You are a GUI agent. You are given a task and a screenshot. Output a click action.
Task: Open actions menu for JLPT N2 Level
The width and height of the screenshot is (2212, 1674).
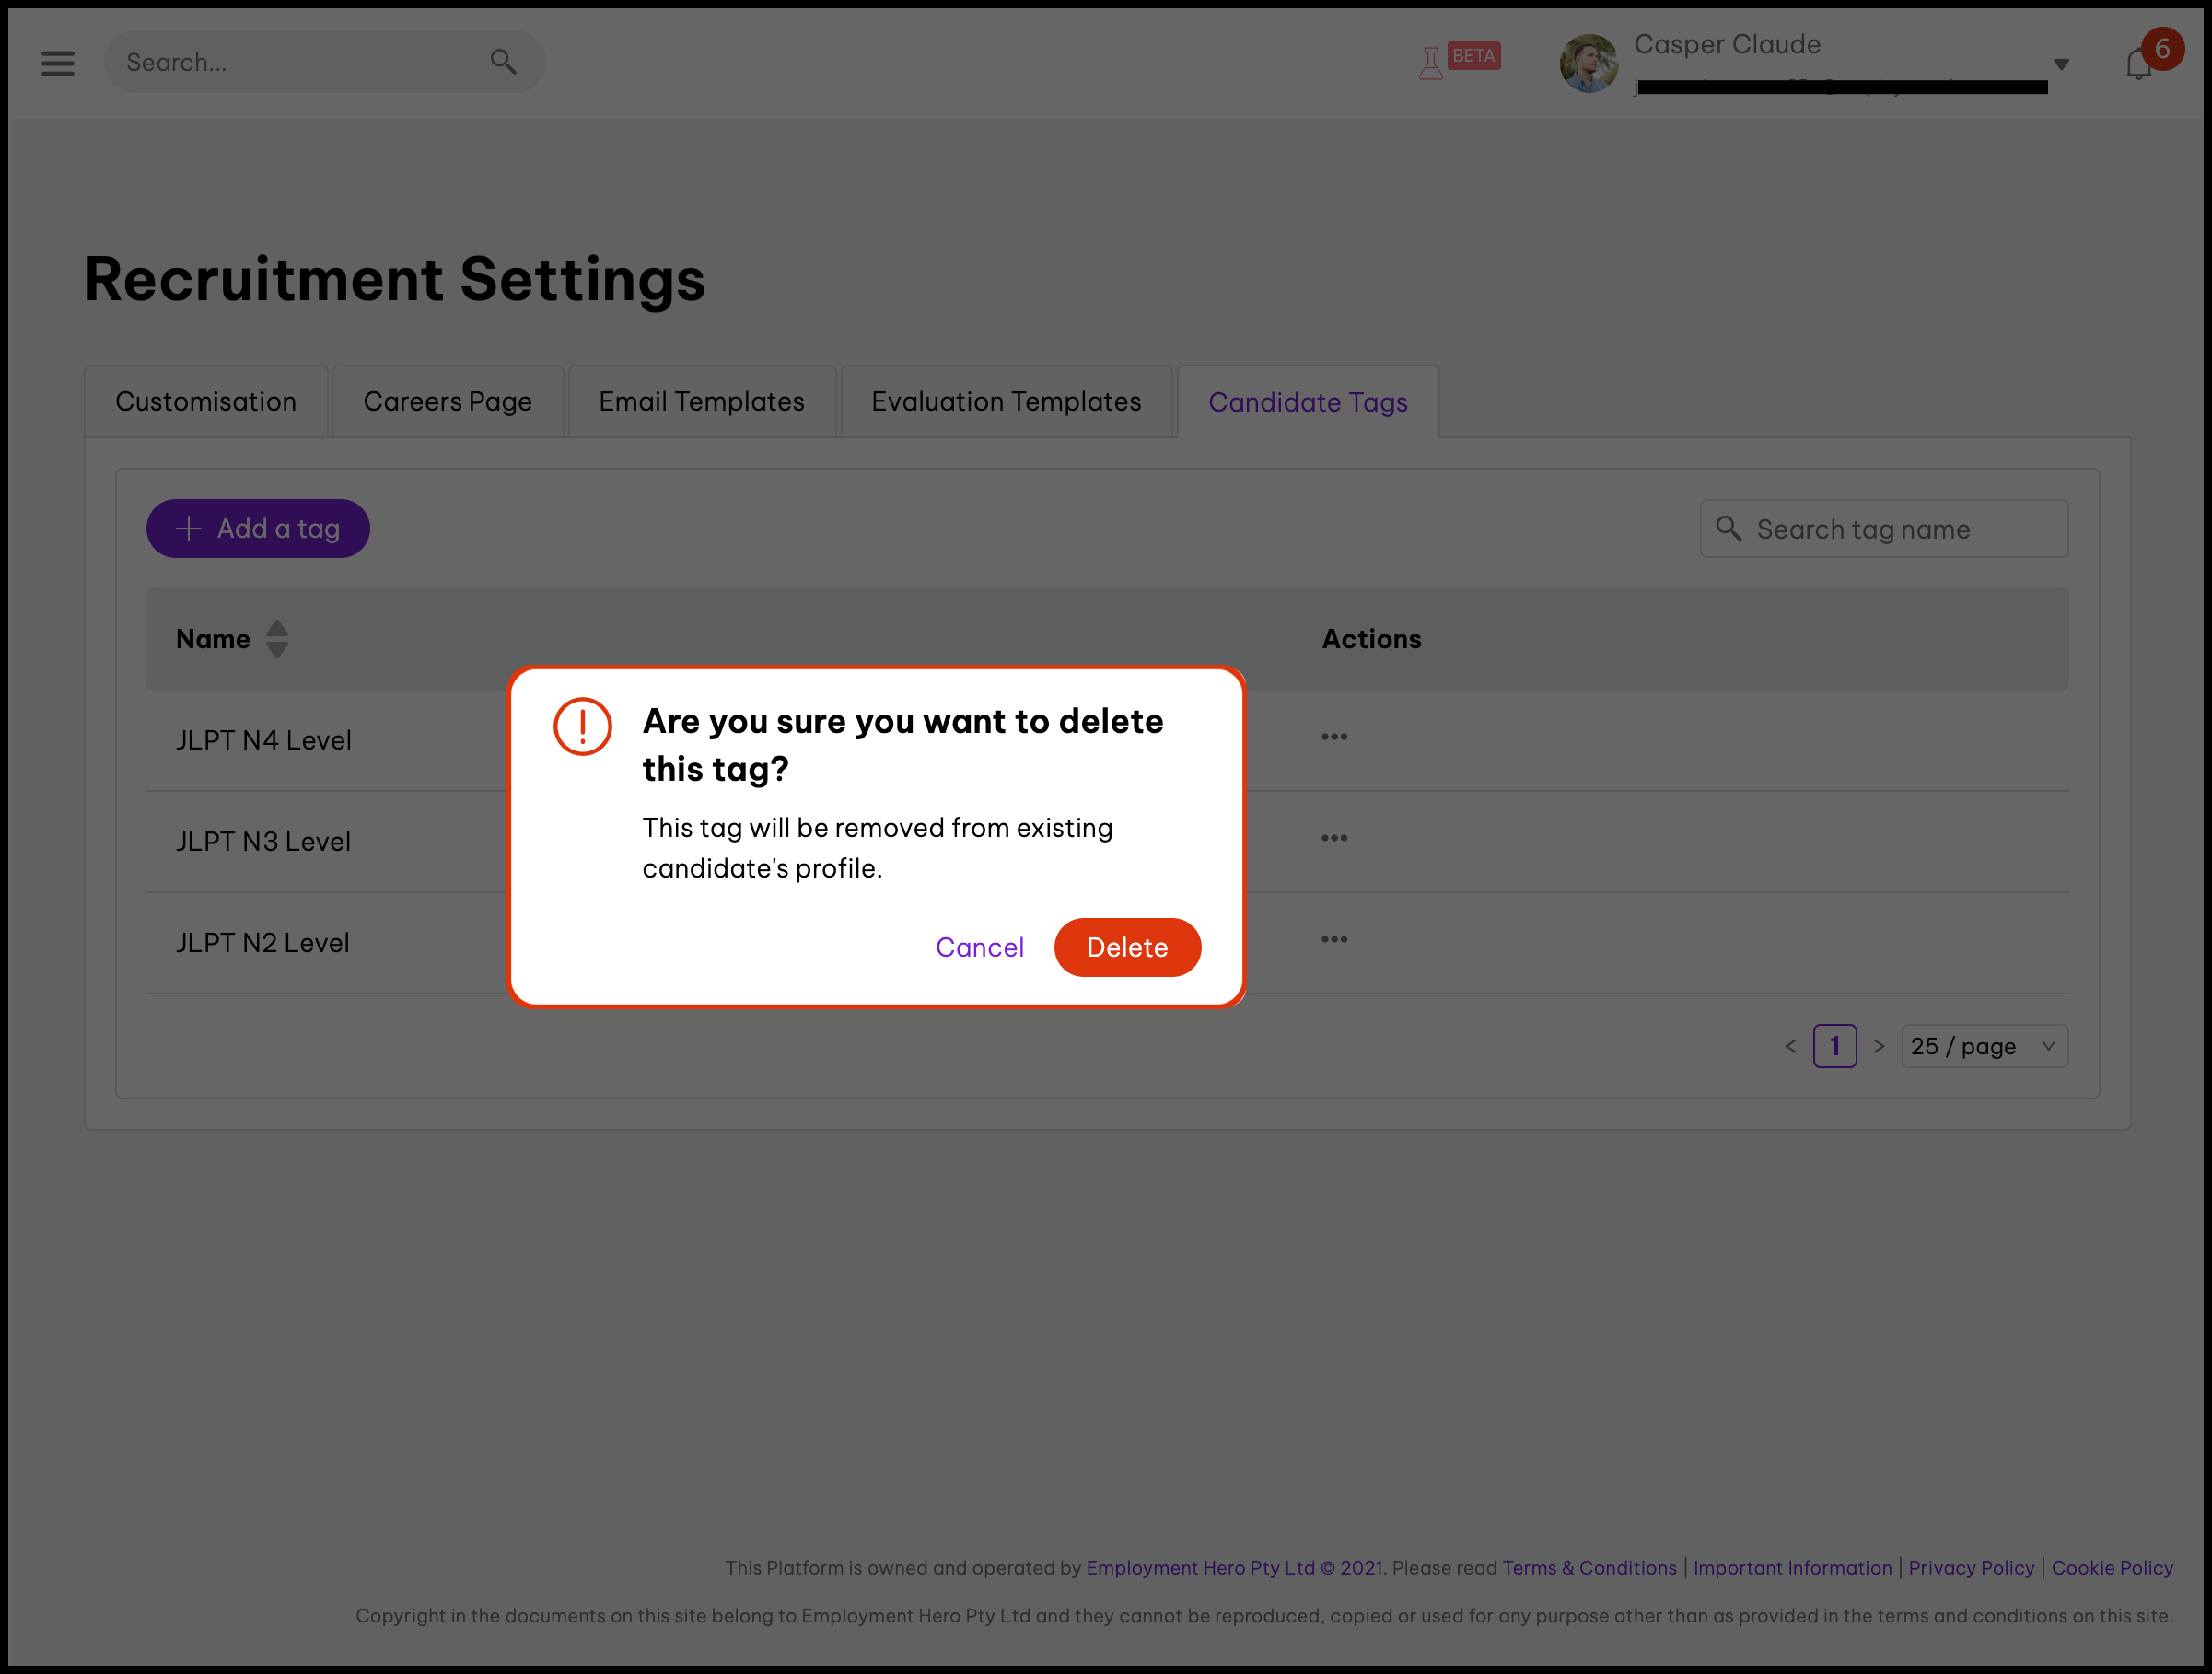pos(1334,940)
